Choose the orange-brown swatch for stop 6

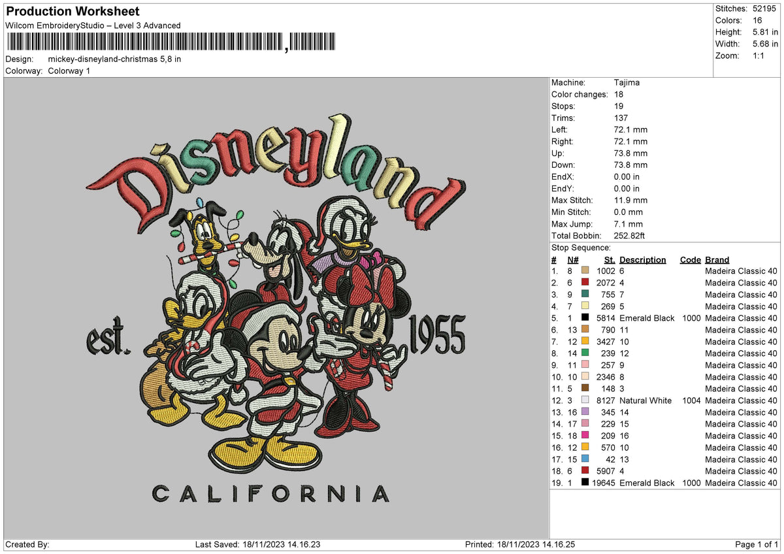(585, 329)
